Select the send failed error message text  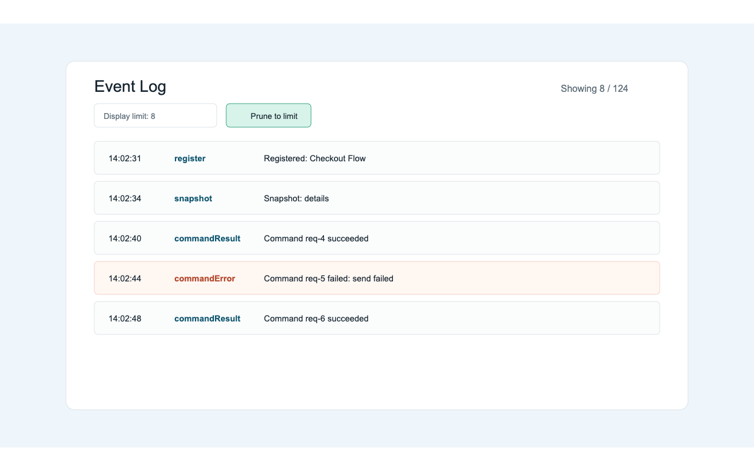(x=328, y=278)
